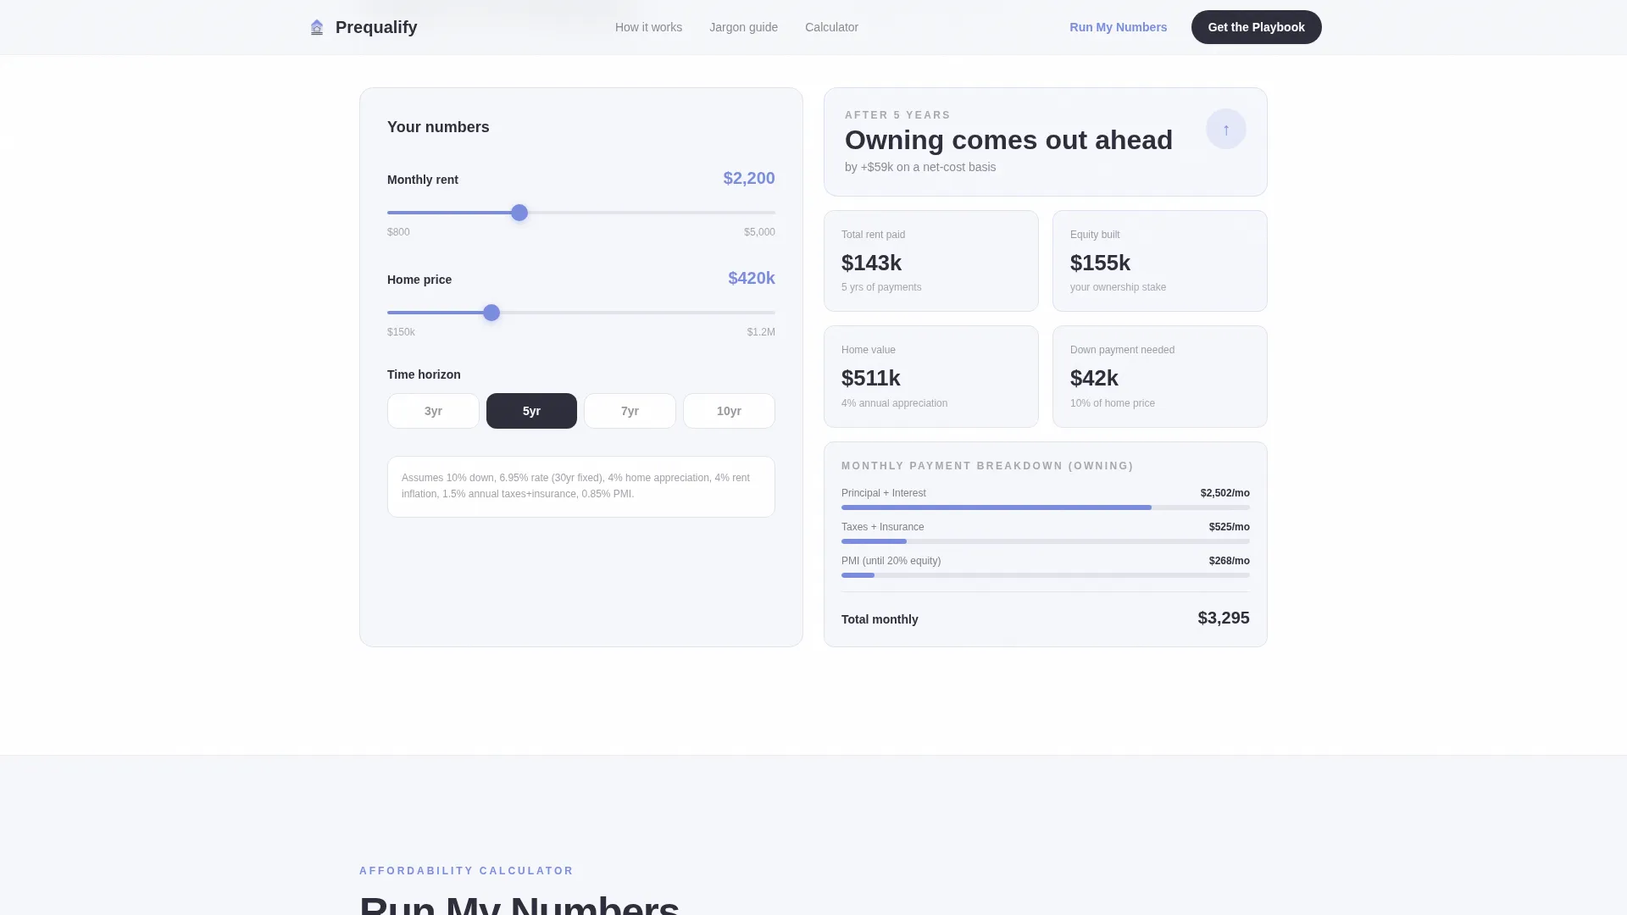
Task: Choose the 5yr time horizon
Action: tap(531, 411)
